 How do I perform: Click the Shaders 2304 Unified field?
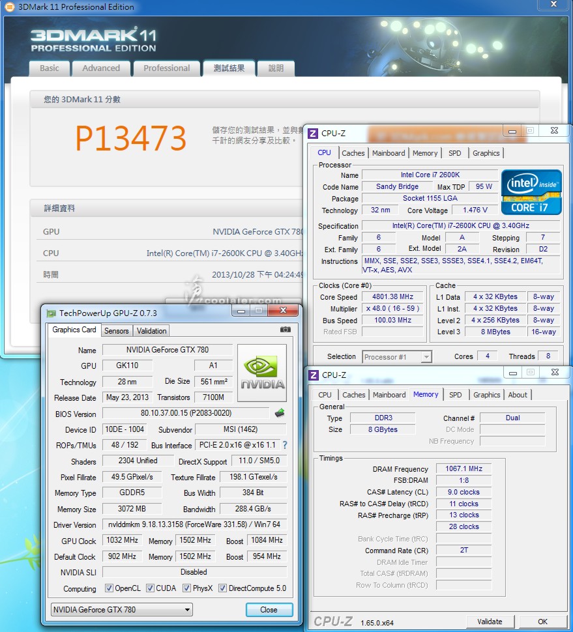point(138,461)
